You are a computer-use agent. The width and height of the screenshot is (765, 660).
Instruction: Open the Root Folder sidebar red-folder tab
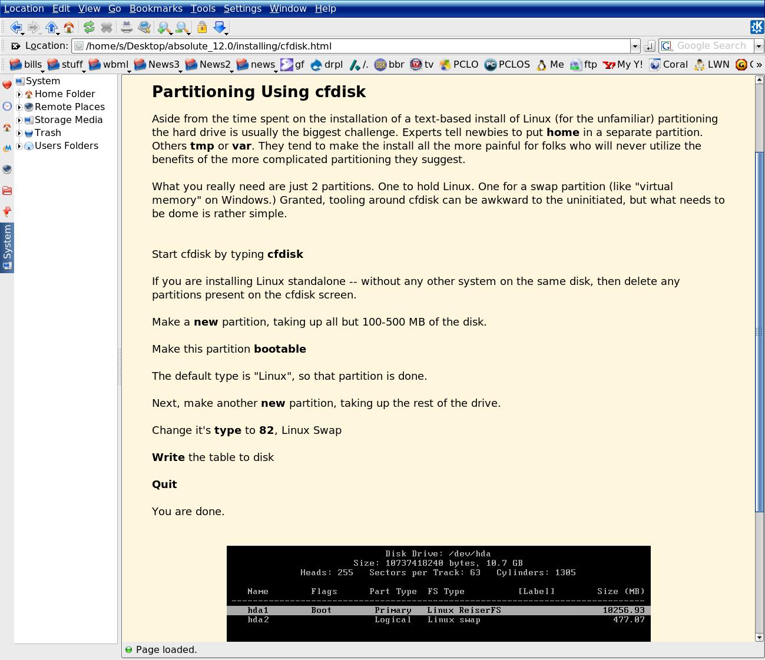(x=7, y=191)
